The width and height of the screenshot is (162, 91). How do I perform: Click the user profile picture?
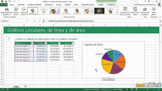point(159,5)
